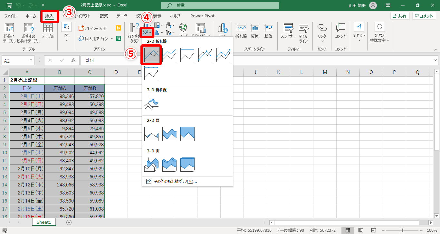Select the 2-D 100% stacked area chart
440x234 pixels.
click(x=187, y=134)
